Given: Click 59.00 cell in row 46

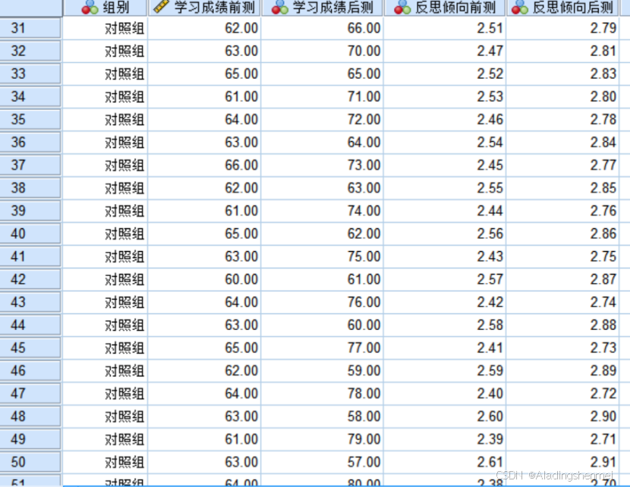Looking at the screenshot, I should [x=323, y=371].
